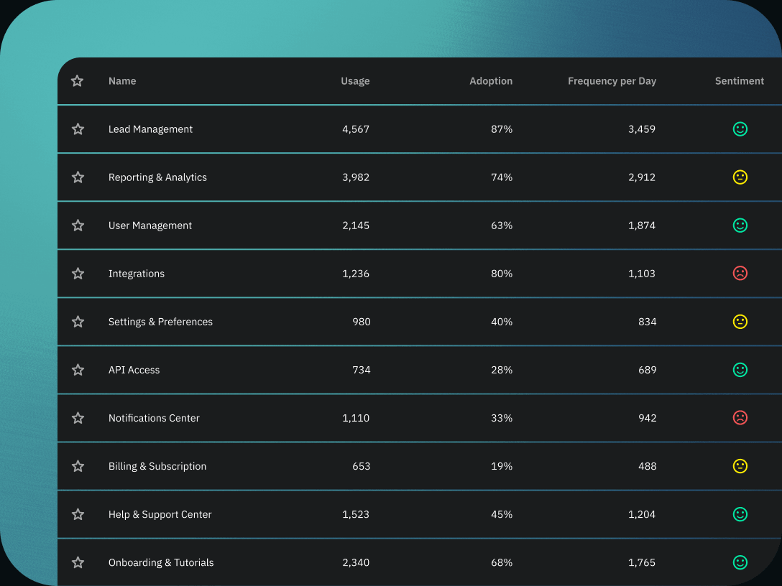
Task: Click the adoption value 80%
Action: [502, 274]
